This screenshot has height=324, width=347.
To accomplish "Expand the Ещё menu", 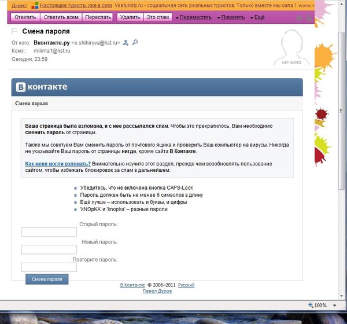I will point(257,17).
